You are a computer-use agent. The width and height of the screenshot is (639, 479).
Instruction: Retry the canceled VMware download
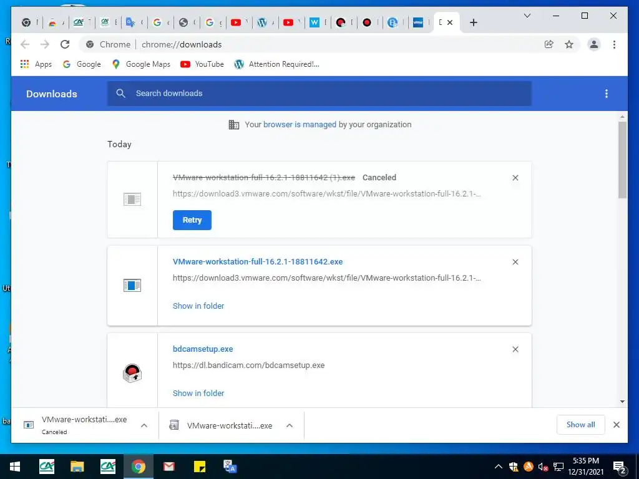(192, 220)
